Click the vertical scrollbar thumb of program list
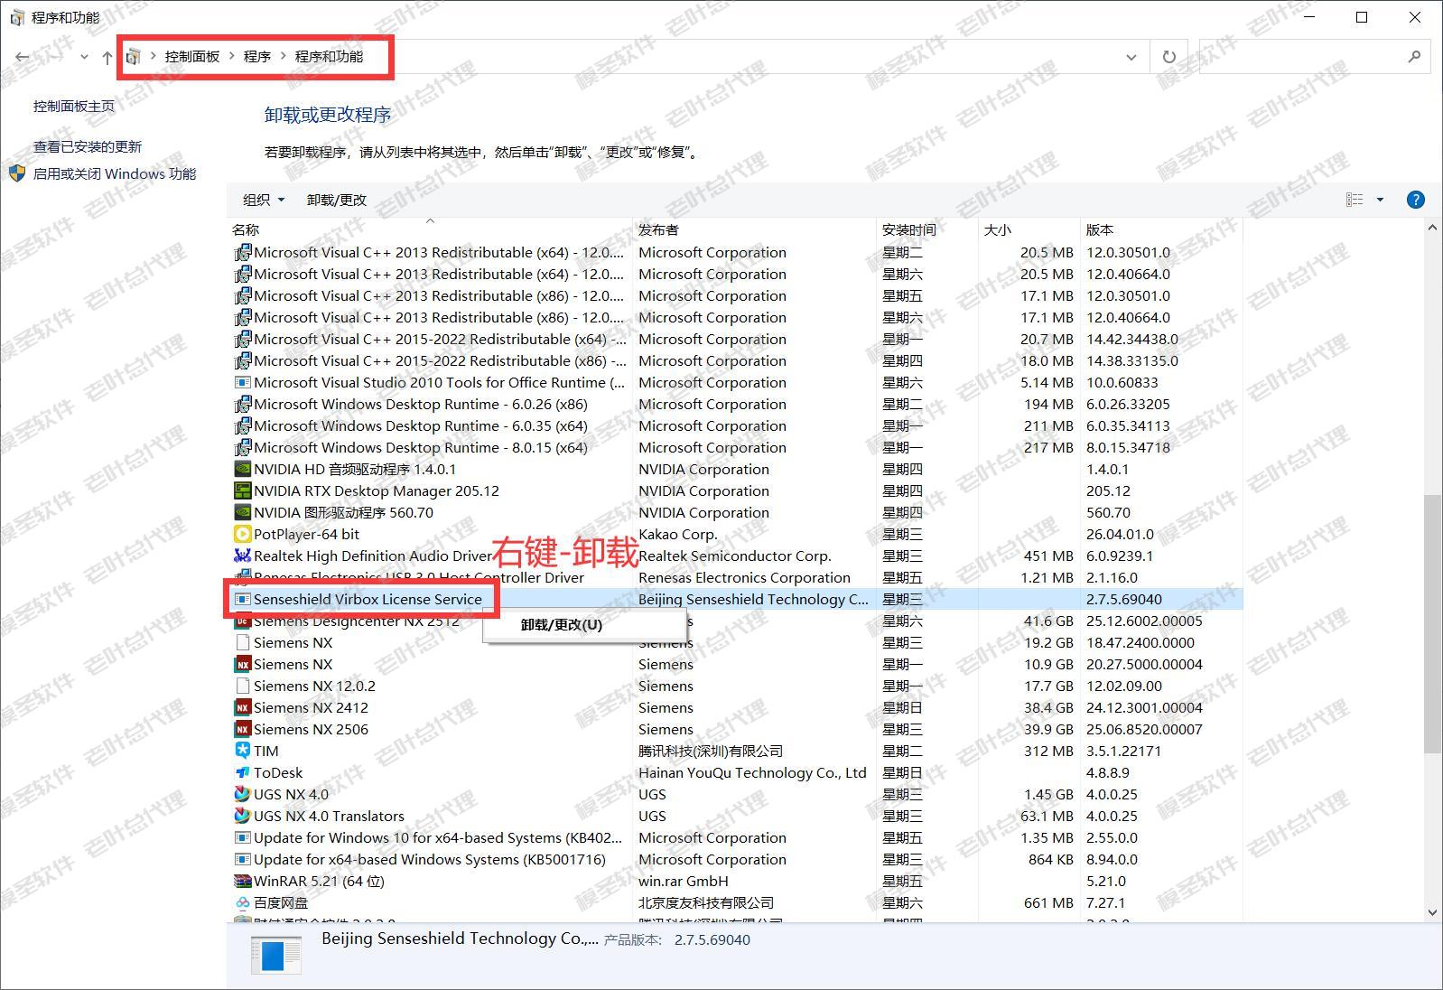Viewport: 1443px width, 990px height. (x=1432, y=623)
